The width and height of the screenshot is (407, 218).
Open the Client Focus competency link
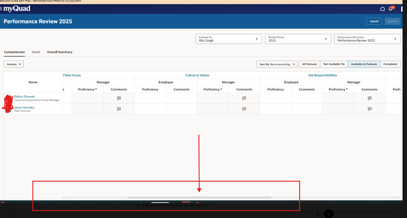[x=72, y=75]
